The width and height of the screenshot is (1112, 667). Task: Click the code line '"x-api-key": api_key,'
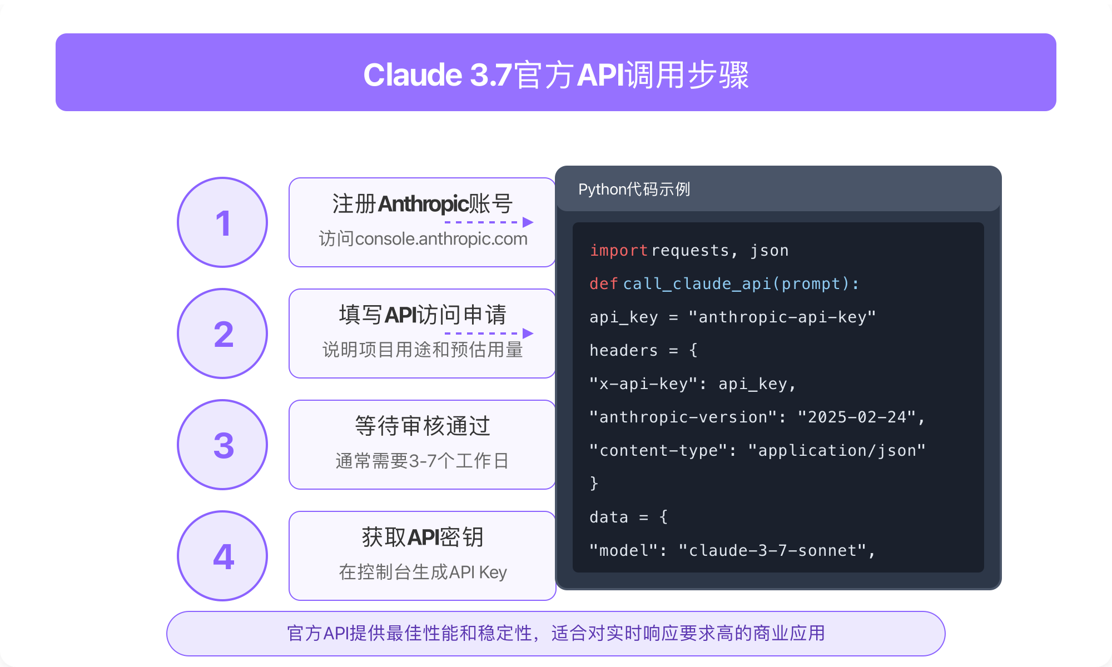point(693,384)
